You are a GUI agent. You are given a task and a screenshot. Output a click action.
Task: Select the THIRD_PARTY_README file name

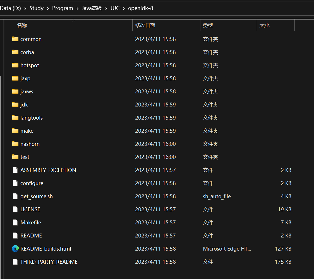click(49, 262)
